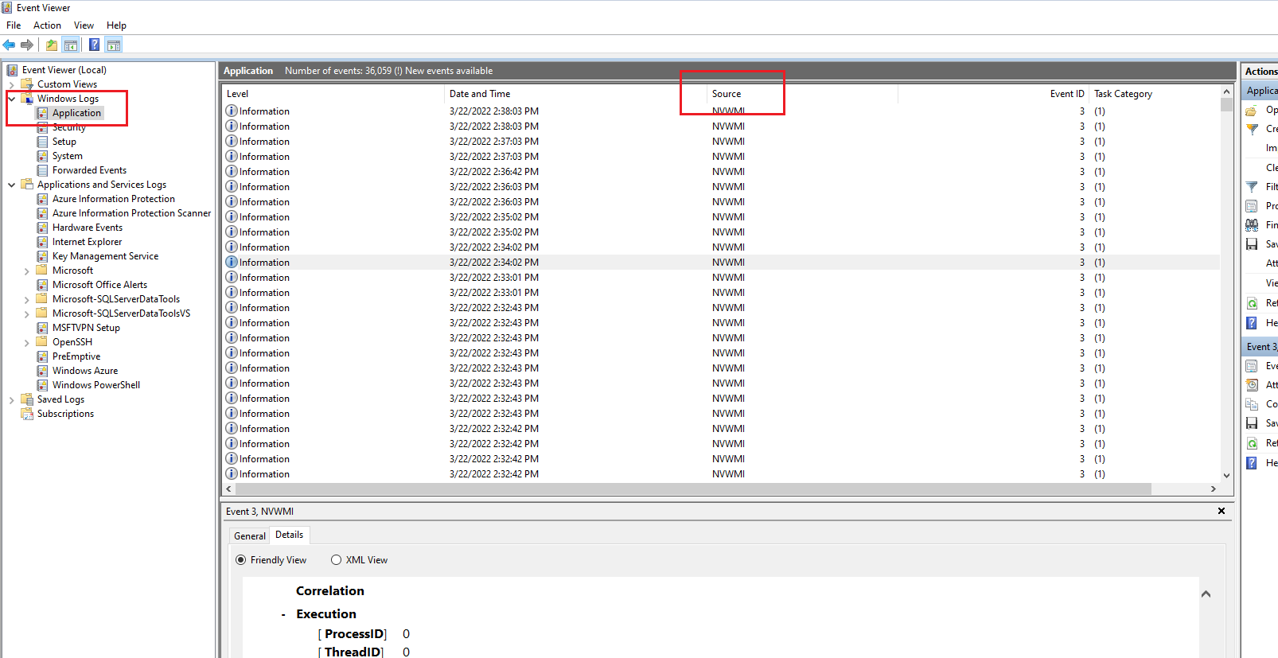Click the Forward arrow toolbar icon
Image resolution: width=1278 pixels, height=658 pixels.
coord(27,45)
